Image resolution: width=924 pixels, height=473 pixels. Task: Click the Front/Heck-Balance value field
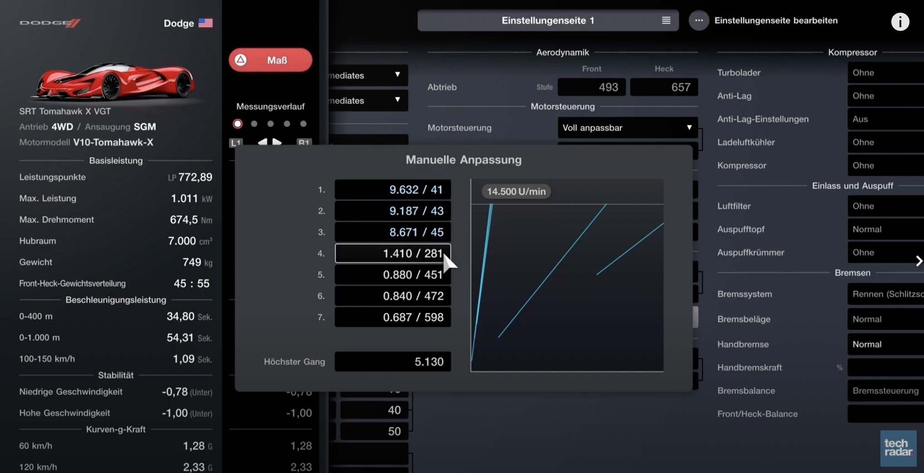point(885,414)
